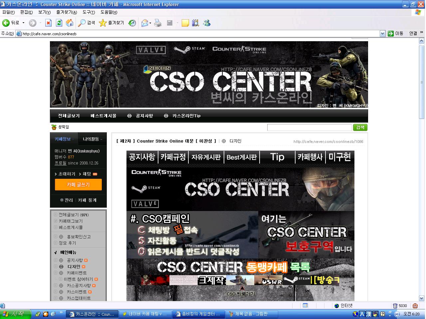The image size is (426, 319).
Task: Open the 관리 gear link in cafe panel
Action: [x=66, y=200]
